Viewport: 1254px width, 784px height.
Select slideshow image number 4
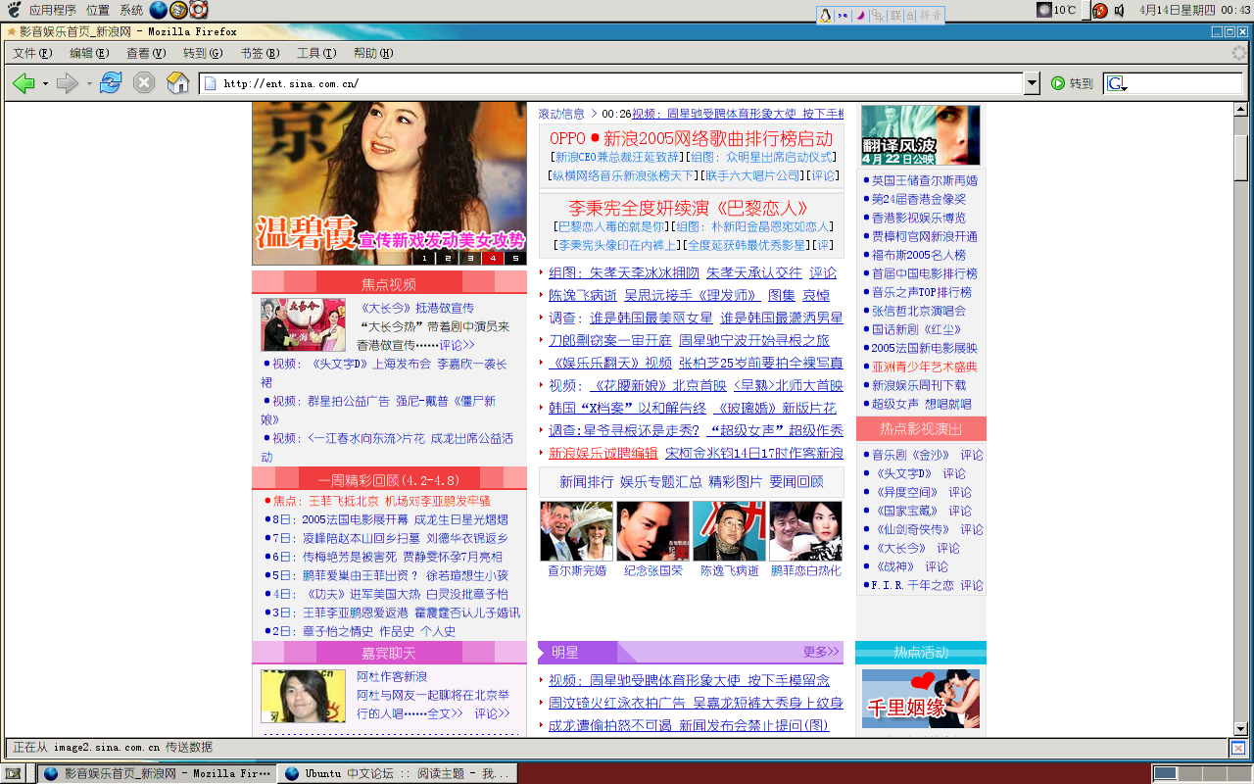pos(492,259)
